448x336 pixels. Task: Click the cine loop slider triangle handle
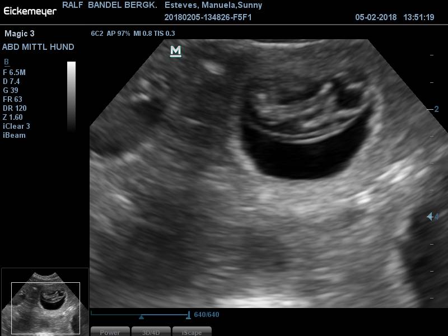pyautogui.click(x=141, y=317)
